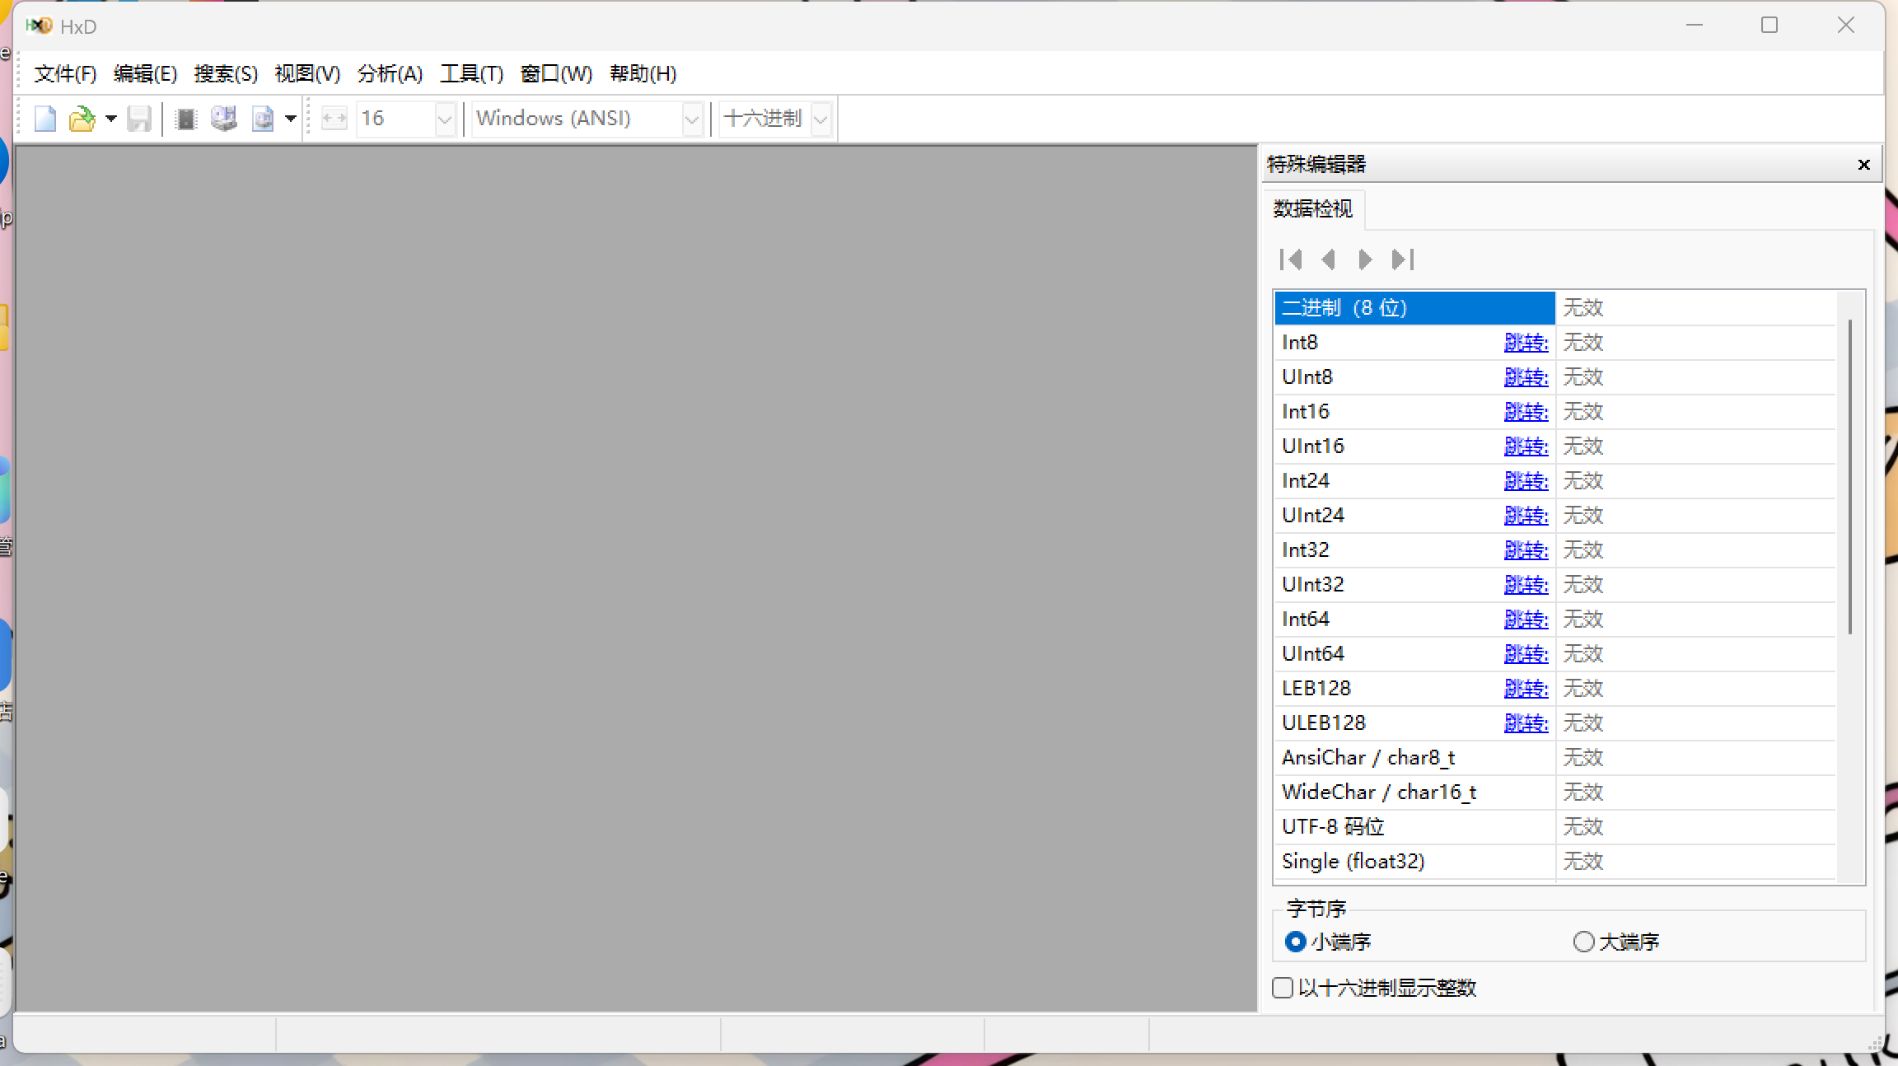Click the data inspector vertical scrollbar
This screenshot has width=1898, height=1066.
point(1850,478)
